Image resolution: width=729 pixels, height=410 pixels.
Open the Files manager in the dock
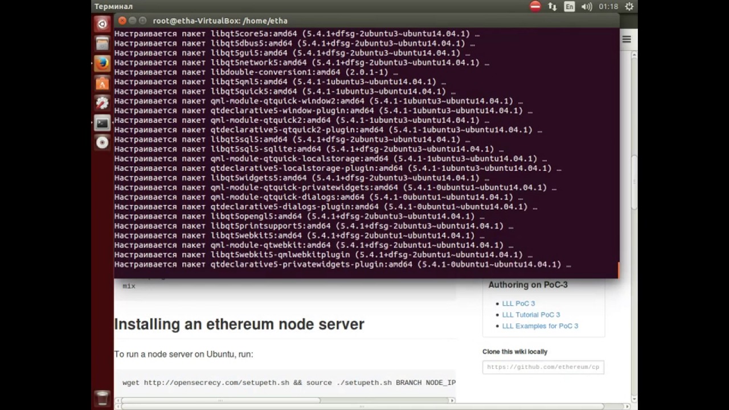point(102,43)
